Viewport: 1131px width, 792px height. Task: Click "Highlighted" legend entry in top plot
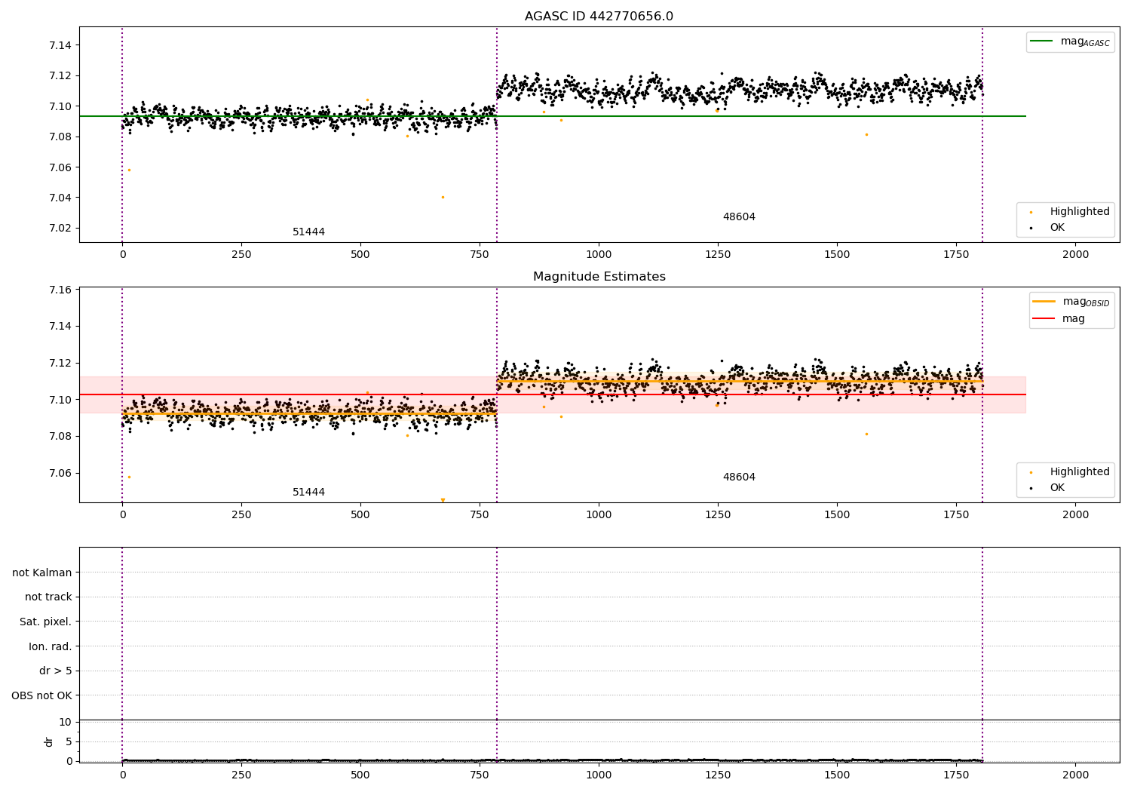point(1080,212)
